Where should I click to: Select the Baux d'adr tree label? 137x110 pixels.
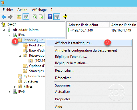(37, 50)
